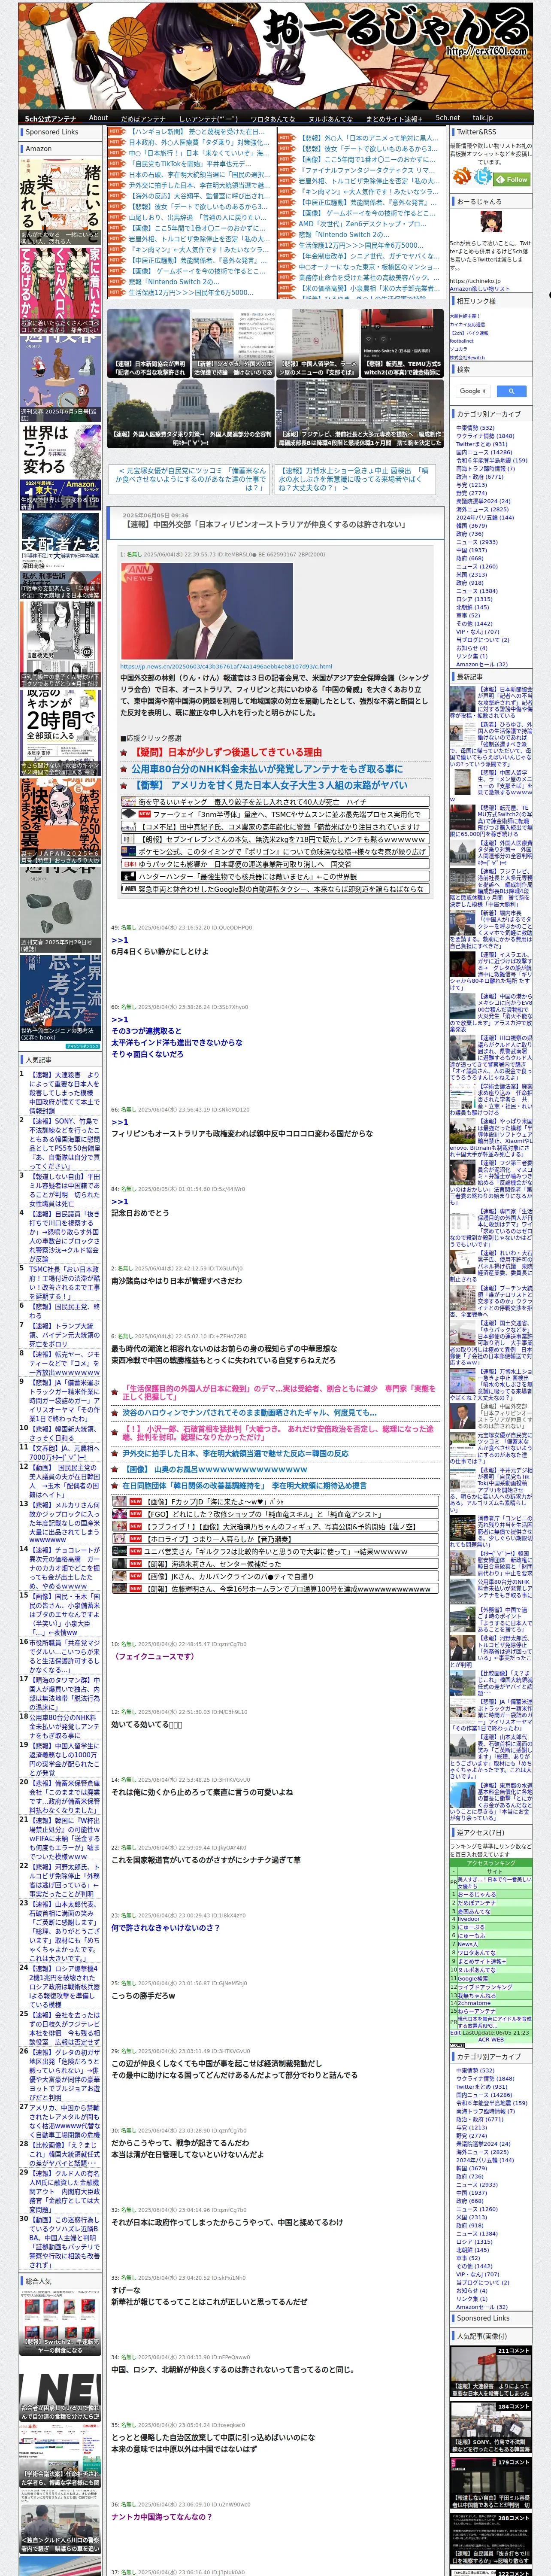551x2576 pixels.
Task: Open the ワロタあんてな nav tab
Action: tap(272, 118)
